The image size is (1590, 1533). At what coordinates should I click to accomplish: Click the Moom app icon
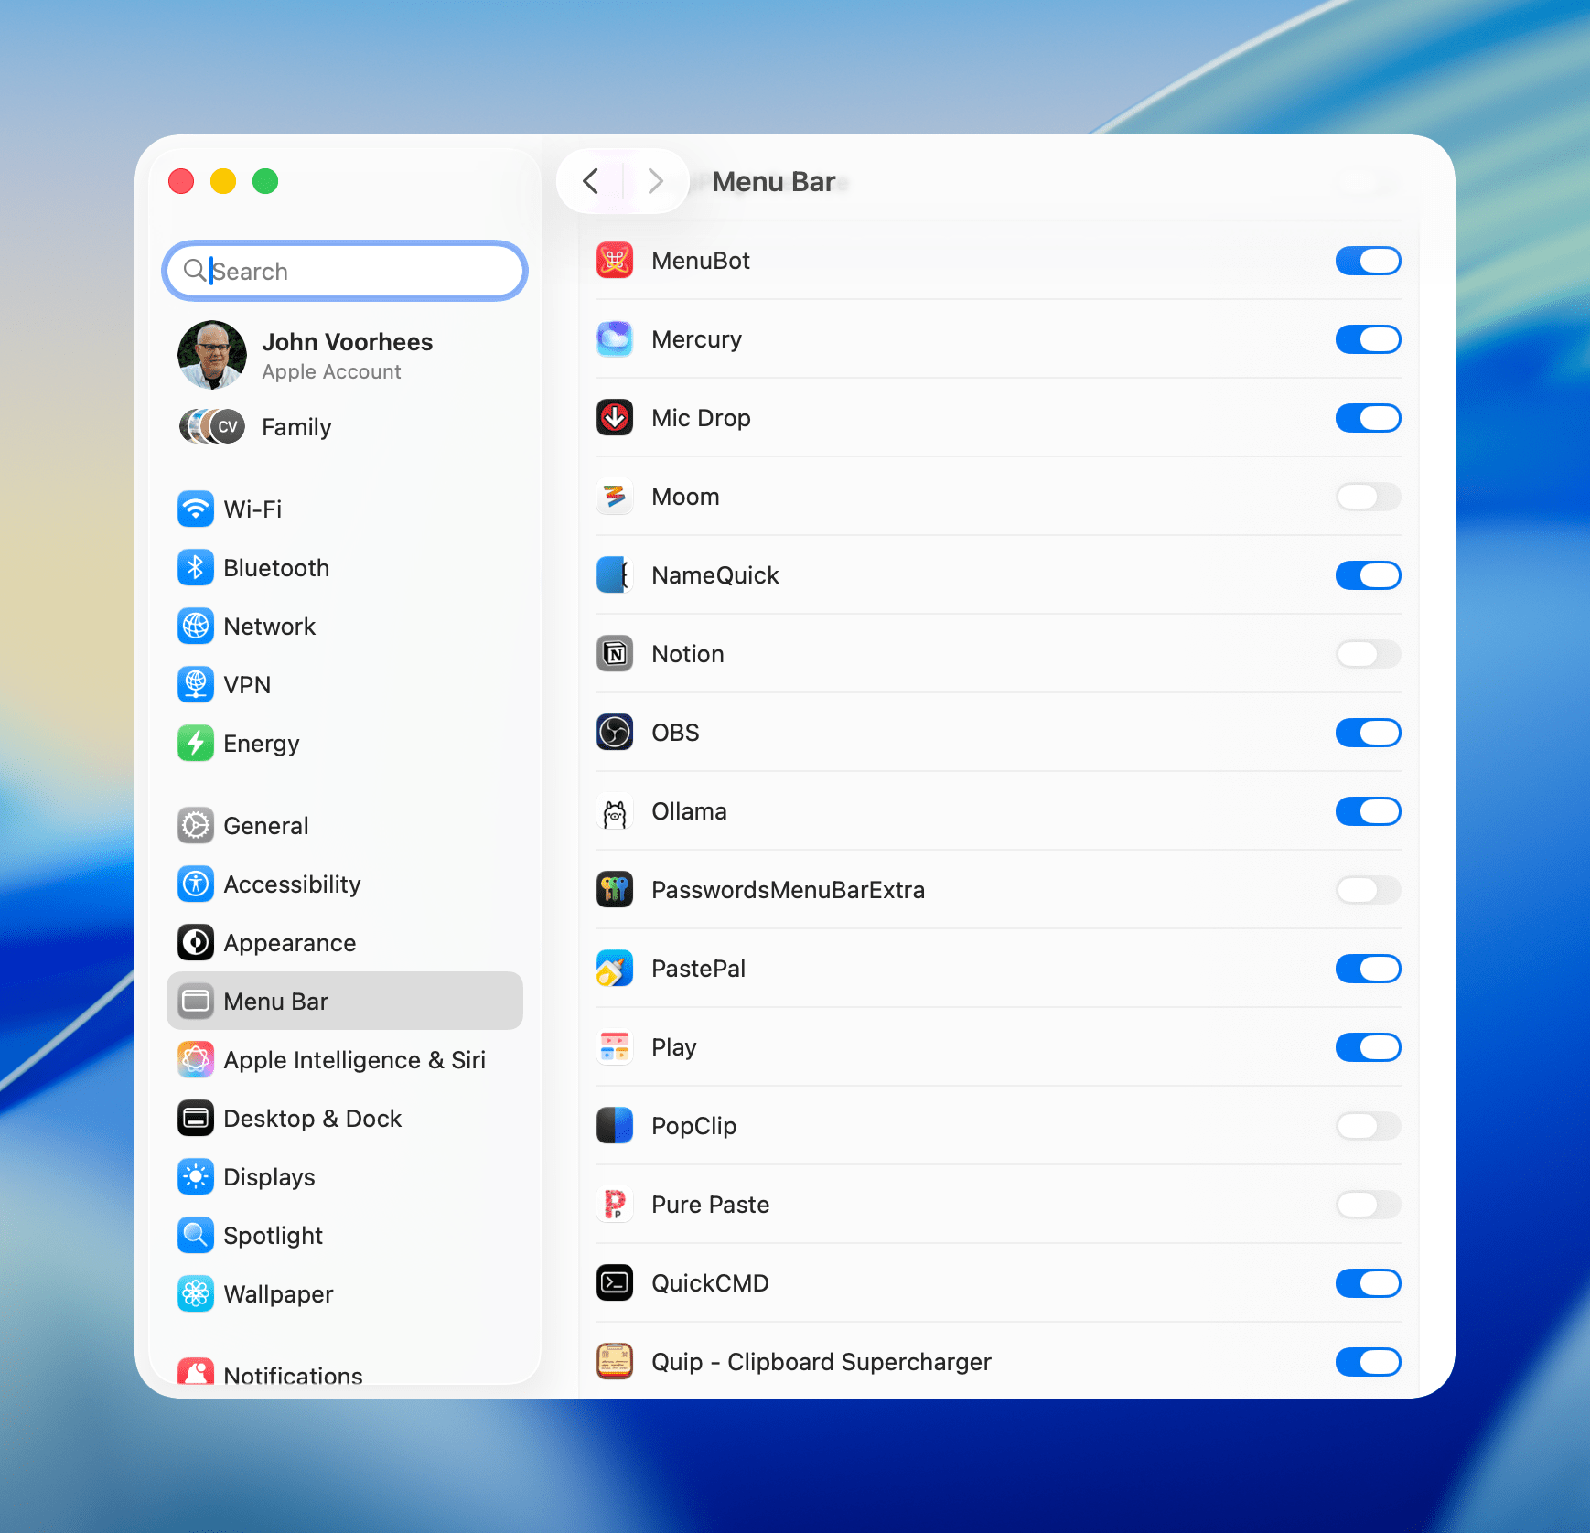(615, 497)
